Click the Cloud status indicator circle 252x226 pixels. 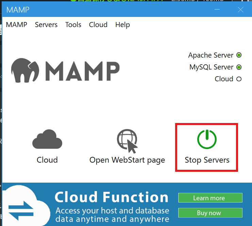pos(239,79)
